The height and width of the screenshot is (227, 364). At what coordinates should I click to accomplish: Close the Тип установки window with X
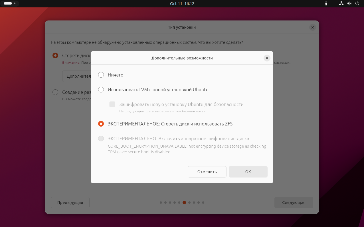(x=313, y=27)
